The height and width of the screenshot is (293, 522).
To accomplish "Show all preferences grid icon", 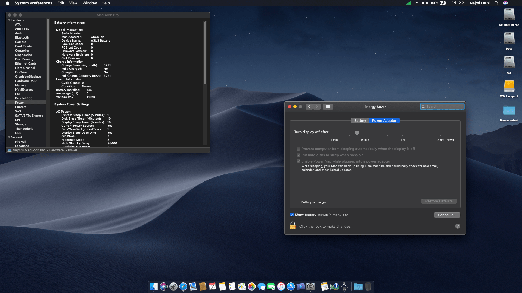I will click(328, 107).
